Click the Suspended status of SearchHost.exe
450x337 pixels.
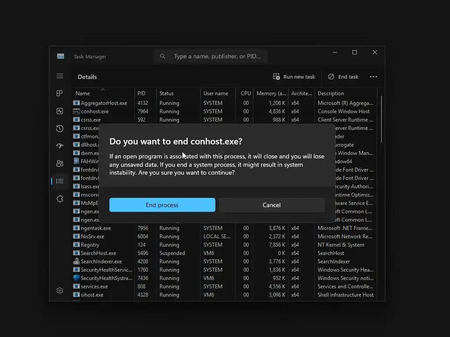172,253
